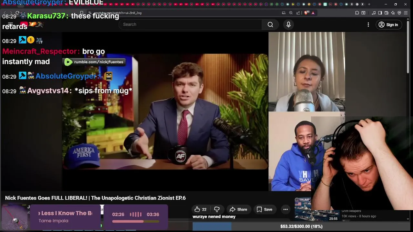413x232 pixels.
Task: Click the main video player frame
Action: click(x=165, y=111)
